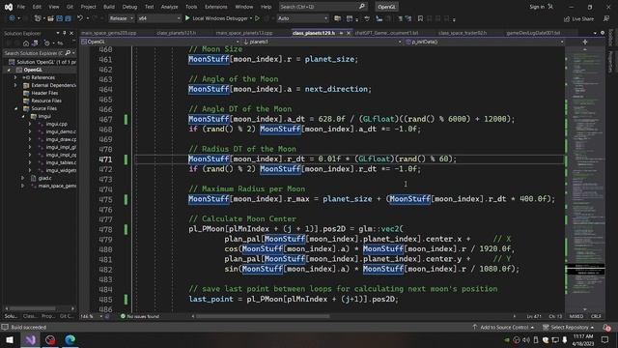Click the Undo arrow icon

coord(80,18)
